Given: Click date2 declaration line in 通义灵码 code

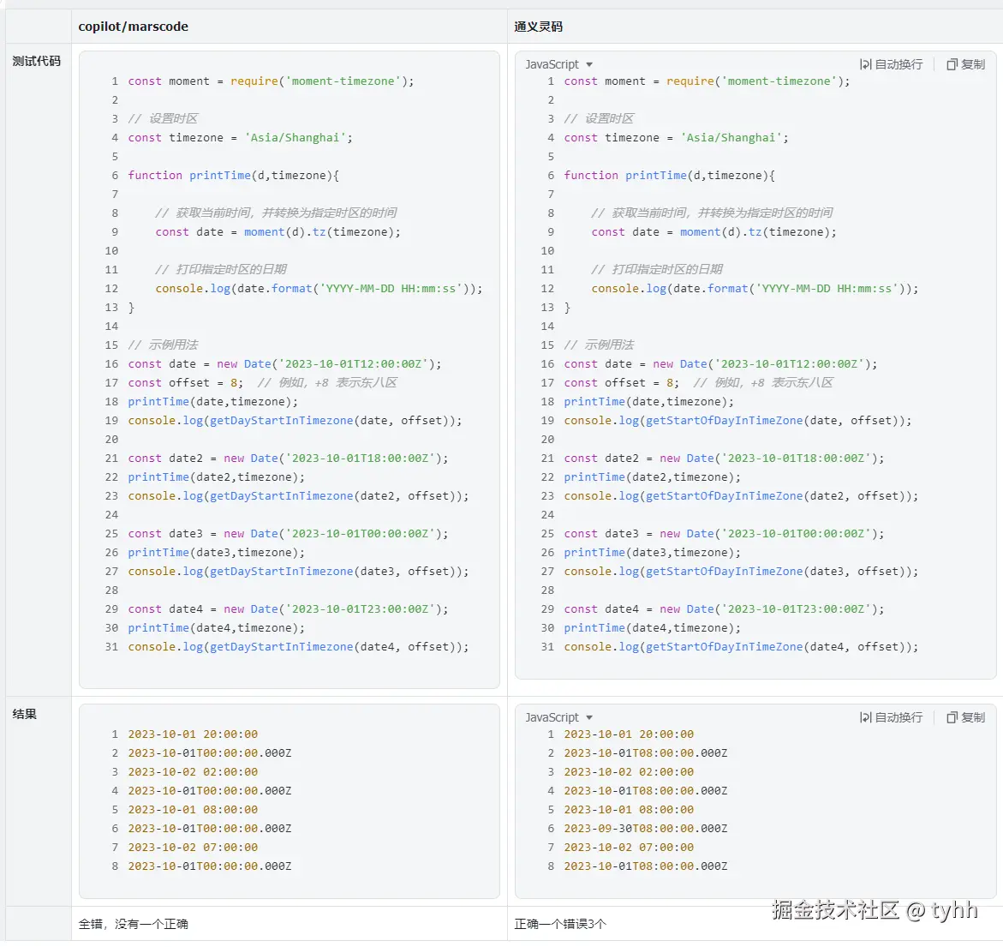Looking at the screenshot, I should coord(724,459).
